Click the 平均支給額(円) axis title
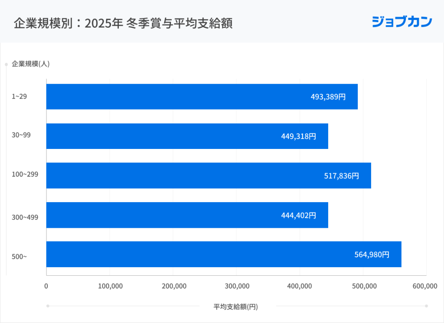Viewport: 444px width, 323px height. (x=235, y=307)
